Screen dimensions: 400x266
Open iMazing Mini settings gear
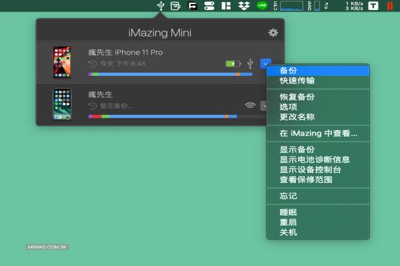tap(273, 33)
